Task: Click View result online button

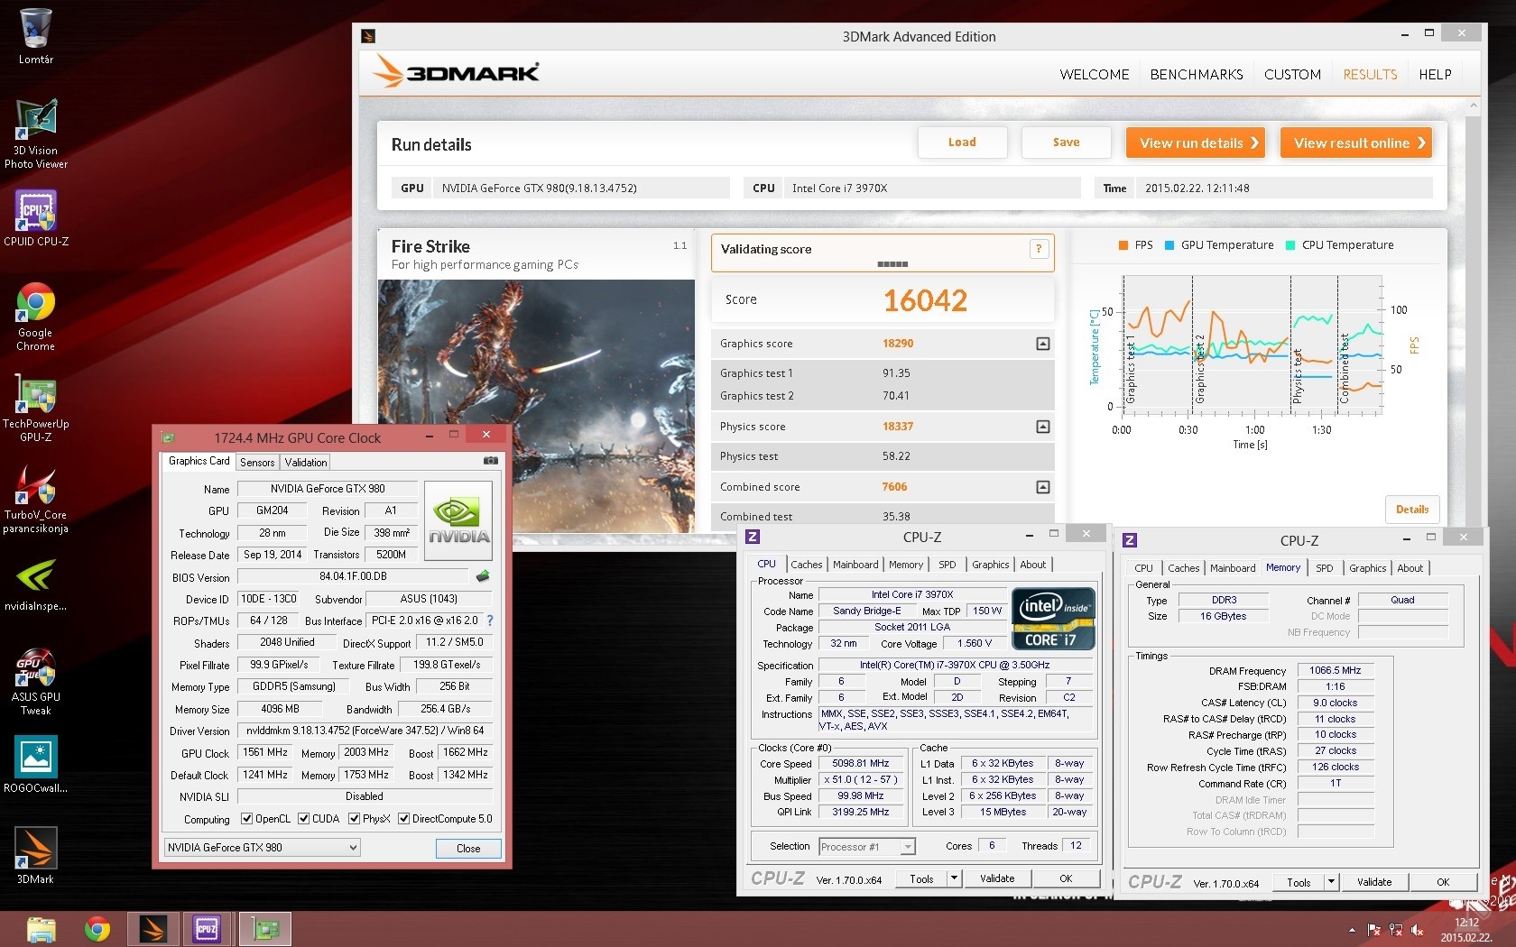Action: click(1356, 143)
